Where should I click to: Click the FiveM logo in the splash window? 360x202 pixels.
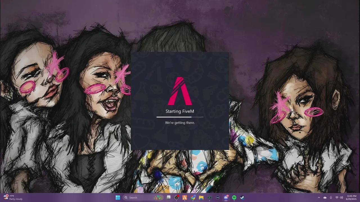pyautogui.click(x=180, y=91)
